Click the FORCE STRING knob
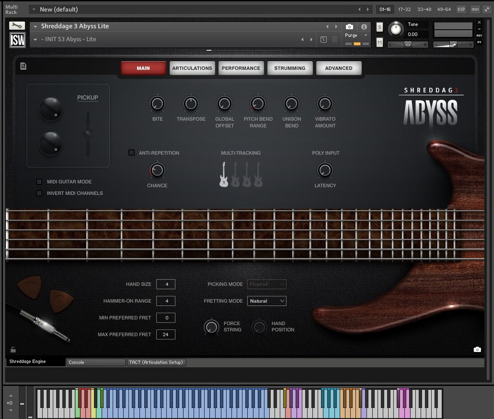The width and height of the screenshot is (494, 419). point(212,327)
